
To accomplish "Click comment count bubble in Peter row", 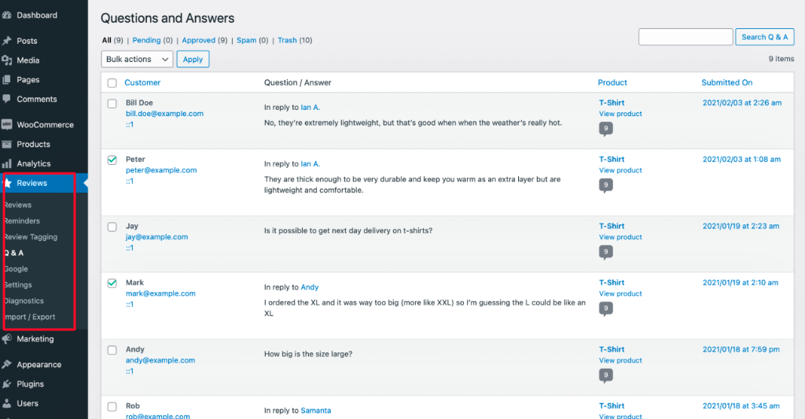I will [606, 185].
